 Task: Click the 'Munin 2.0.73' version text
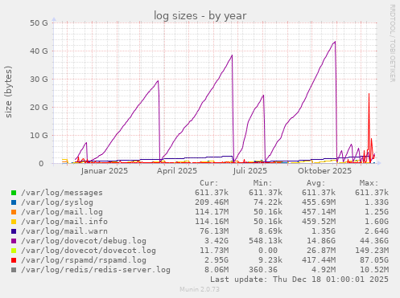(x=200, y=289)
